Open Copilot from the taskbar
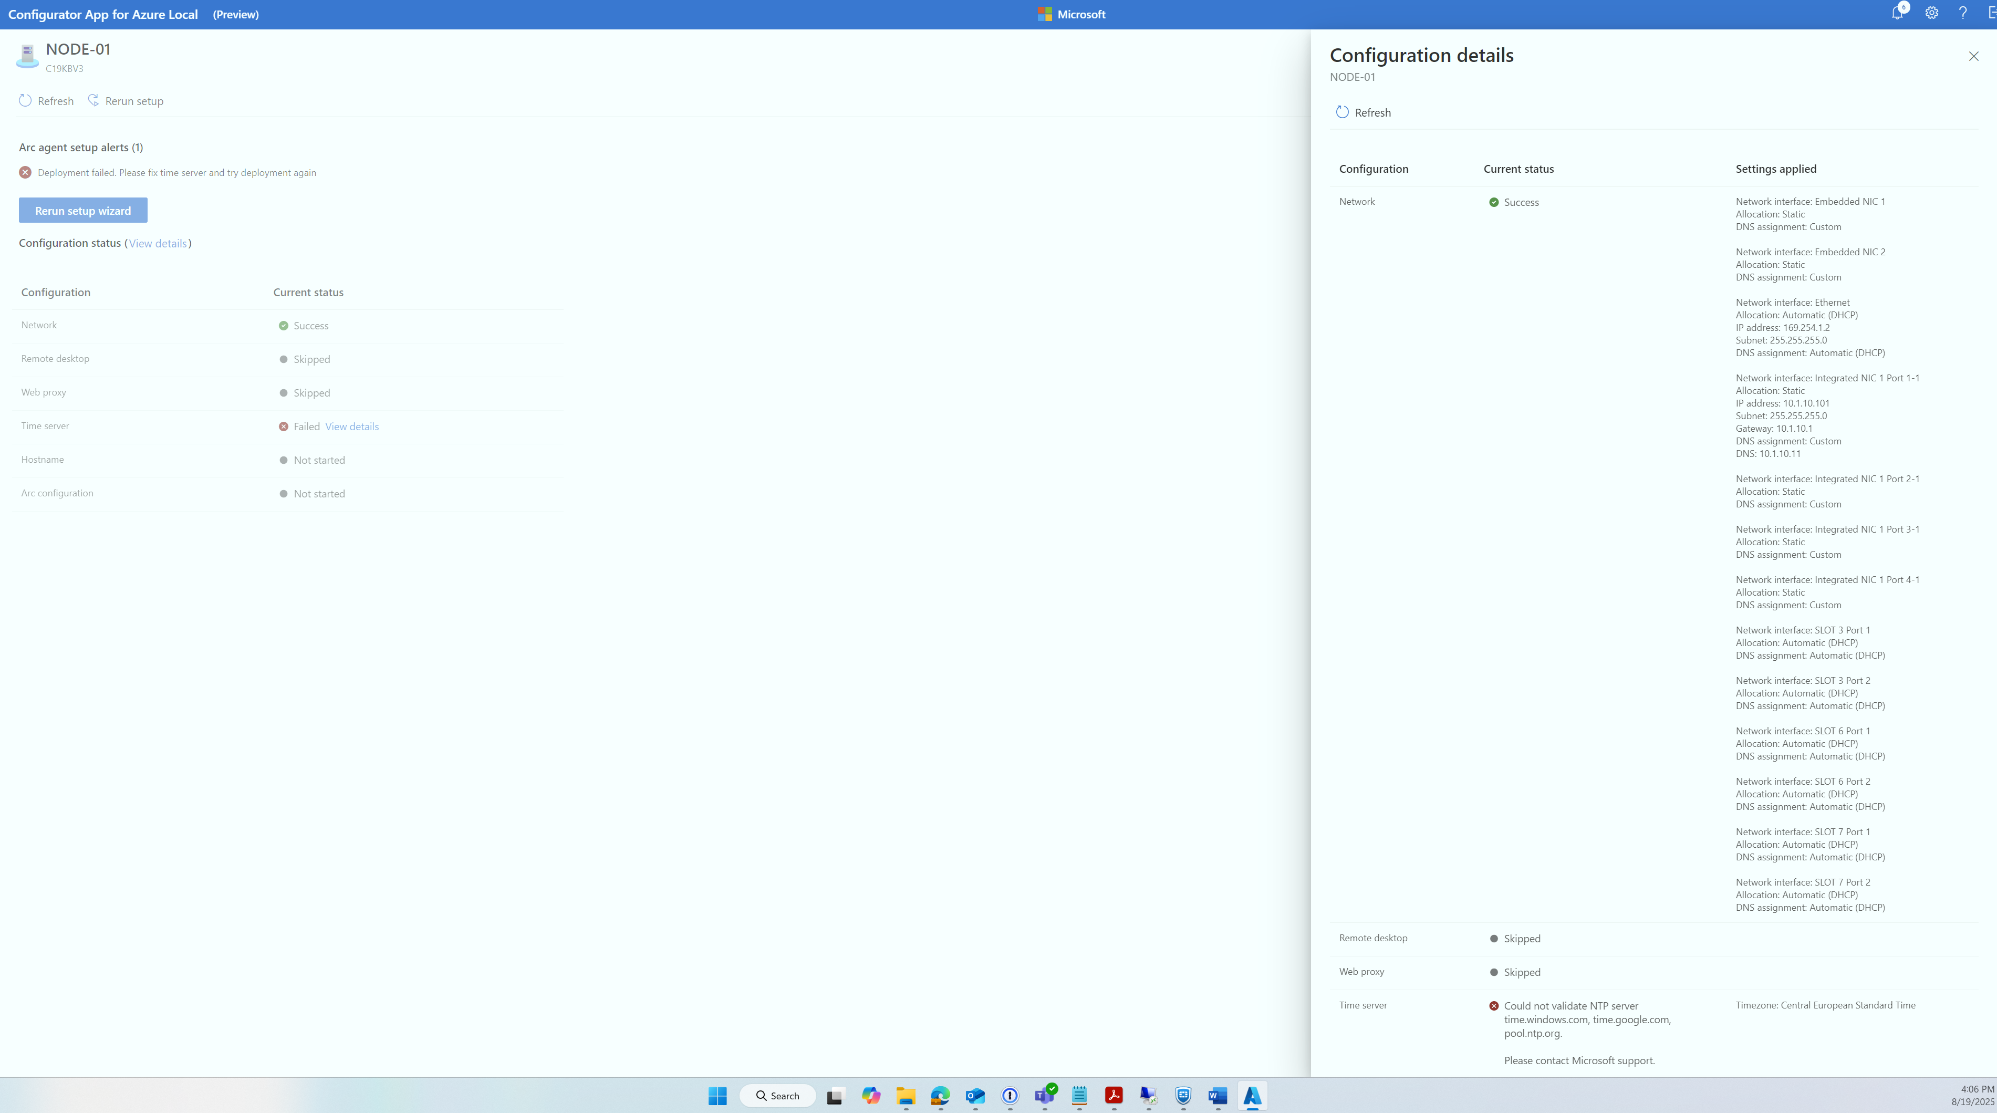Viewport: 1997px width, 1113px height. [x=870, y=1095]
